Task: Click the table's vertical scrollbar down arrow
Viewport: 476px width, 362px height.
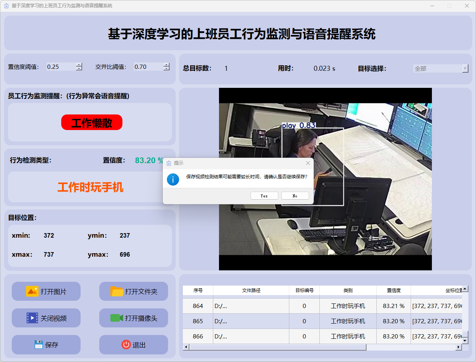Action: [x=465, y=341]
